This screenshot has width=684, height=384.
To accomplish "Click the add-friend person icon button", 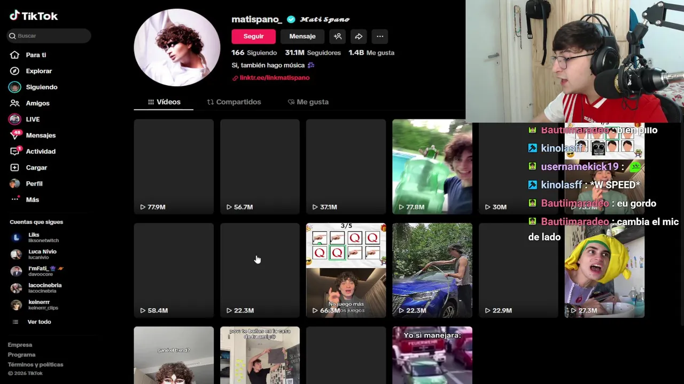I will [338, 36].
